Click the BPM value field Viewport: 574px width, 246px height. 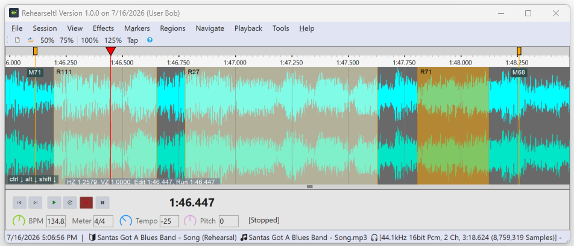[56, 221]
